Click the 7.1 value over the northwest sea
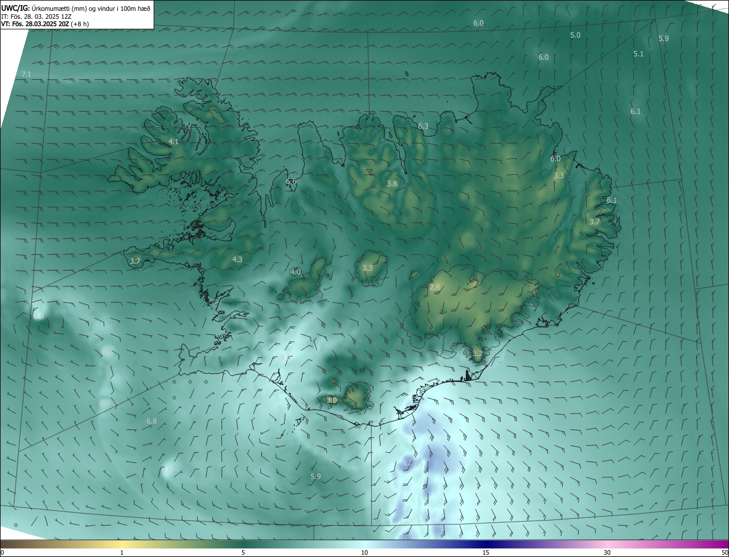Image resolution: width=729 pixels, height=557 pixels. tap(26, 75)
